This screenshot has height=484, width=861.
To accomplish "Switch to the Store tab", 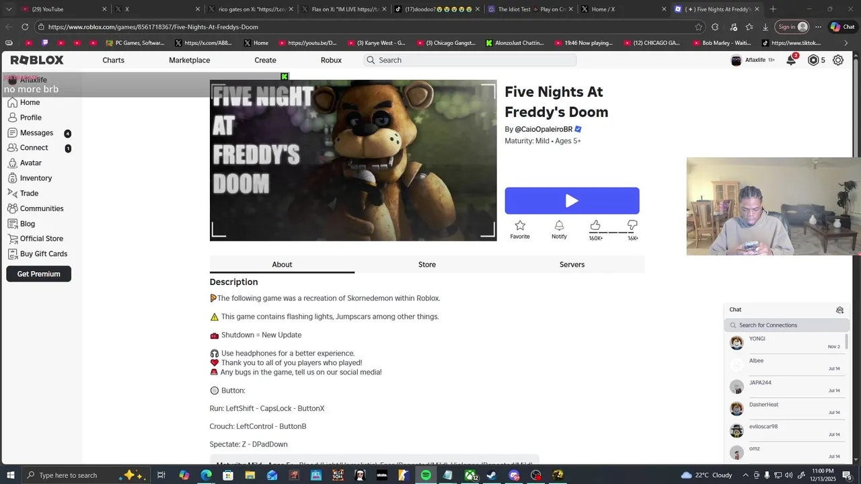I will click(x=427, y=264).
